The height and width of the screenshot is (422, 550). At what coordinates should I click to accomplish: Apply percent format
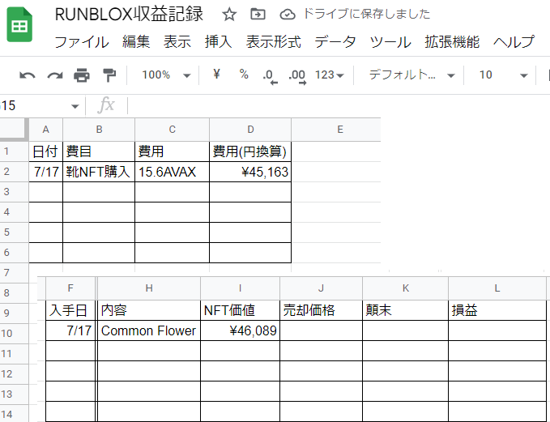point(244,74)
